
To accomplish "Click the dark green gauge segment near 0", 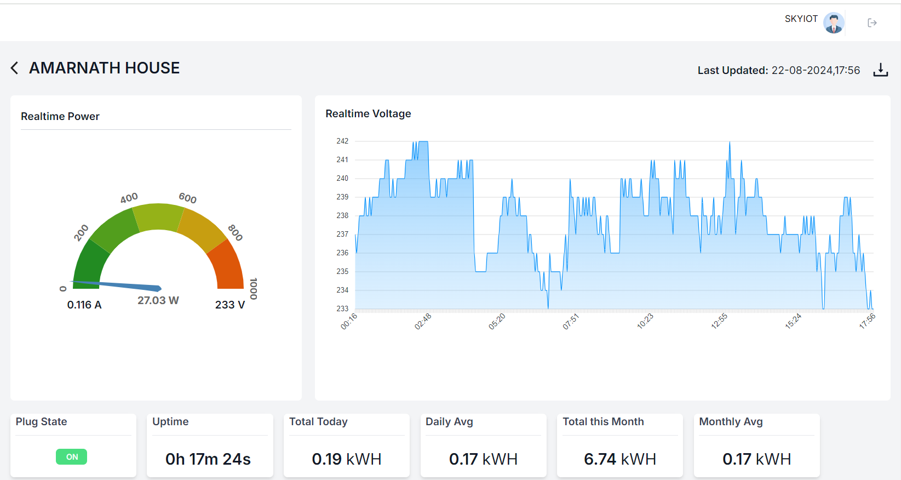I will click(89, 264).
